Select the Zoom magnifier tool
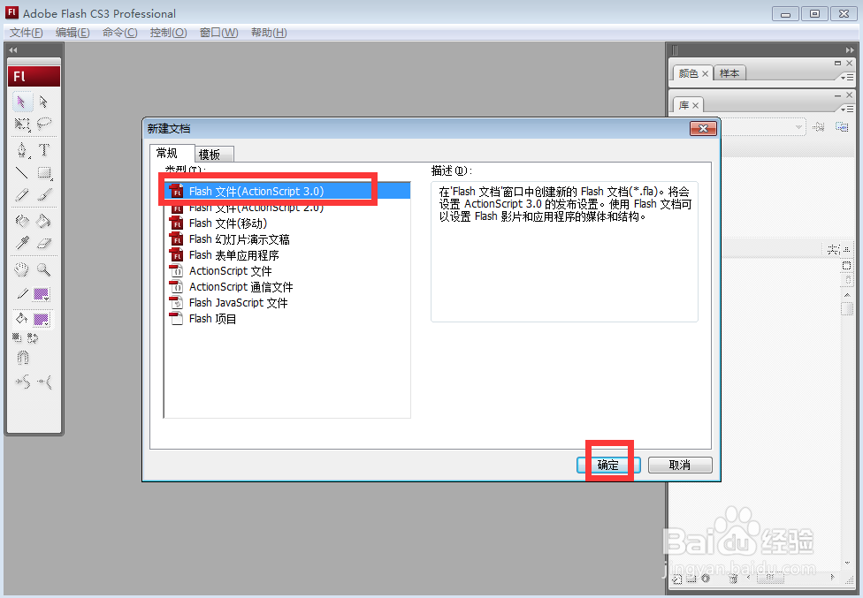The width and height of the screenshot is (863, 598). 44,269
